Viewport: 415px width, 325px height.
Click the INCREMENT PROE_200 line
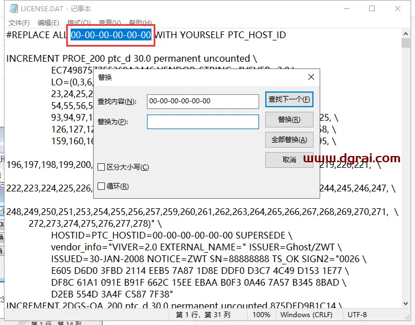pyautogui.click(x=132, y=58)
